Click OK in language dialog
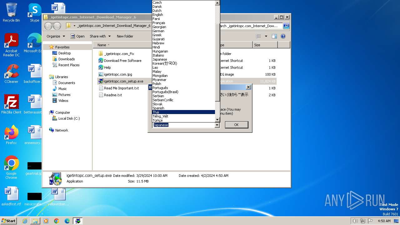 (x=236, y=125)
